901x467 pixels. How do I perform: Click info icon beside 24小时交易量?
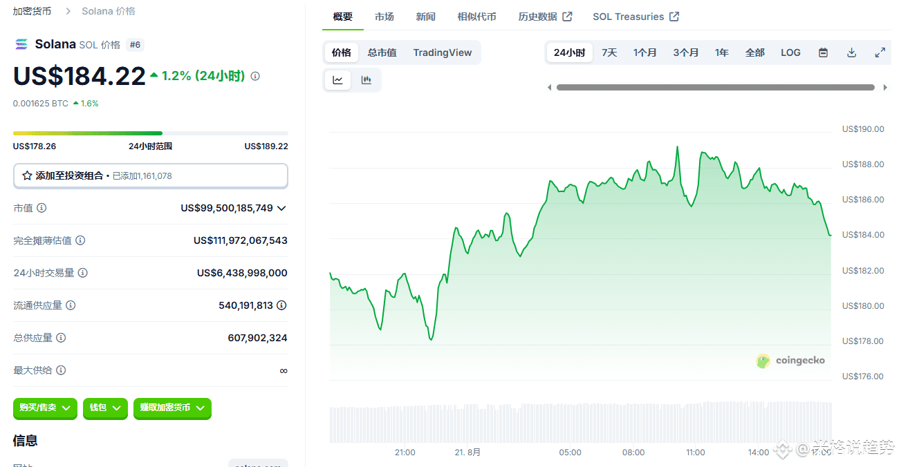click(83, 273)
